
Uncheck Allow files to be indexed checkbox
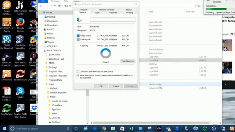click(x=78, y=76)
